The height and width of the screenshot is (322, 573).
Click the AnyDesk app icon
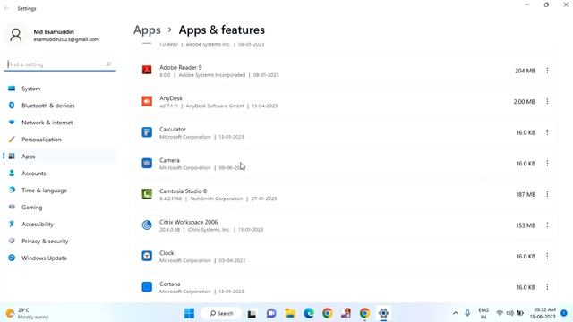click(147, 101)
